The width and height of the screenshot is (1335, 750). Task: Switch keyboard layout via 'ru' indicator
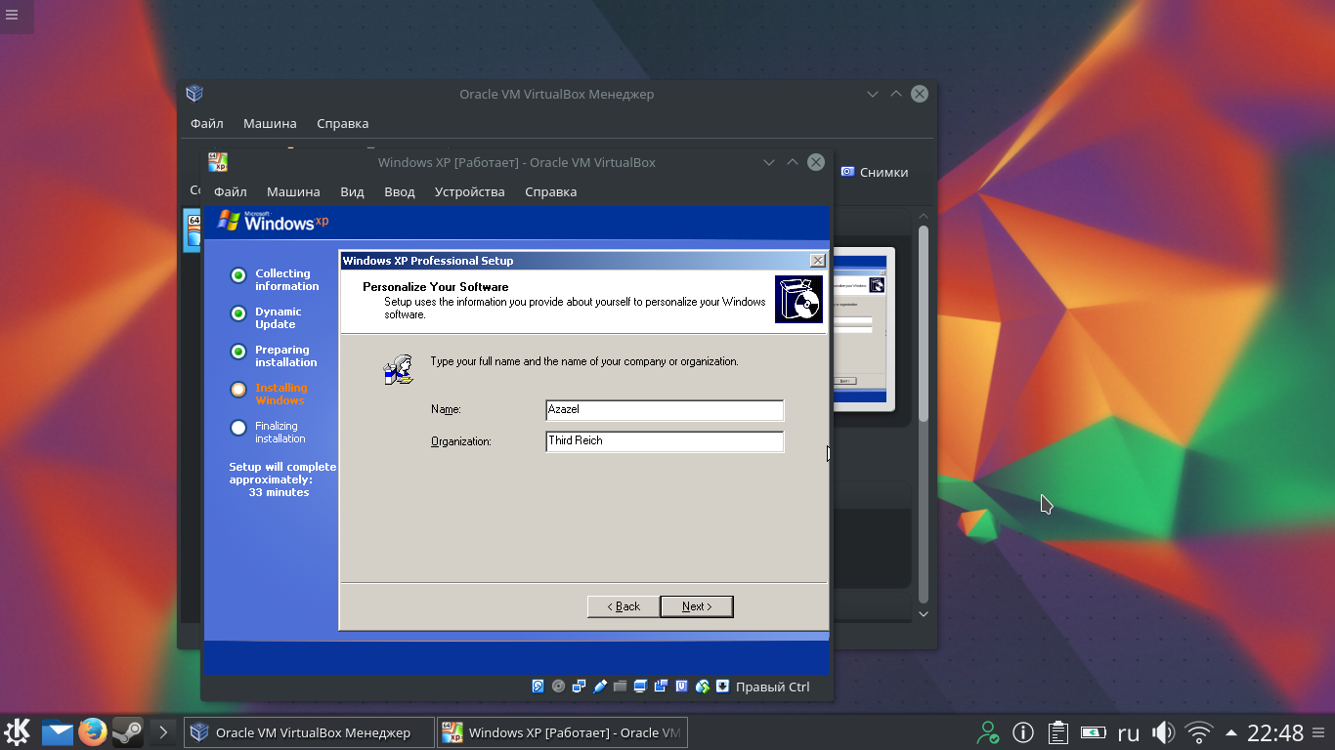click(1129, 732)
